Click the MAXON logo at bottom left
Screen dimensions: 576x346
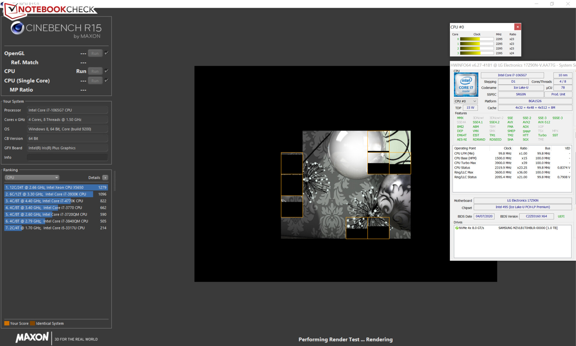click(32, 338)
